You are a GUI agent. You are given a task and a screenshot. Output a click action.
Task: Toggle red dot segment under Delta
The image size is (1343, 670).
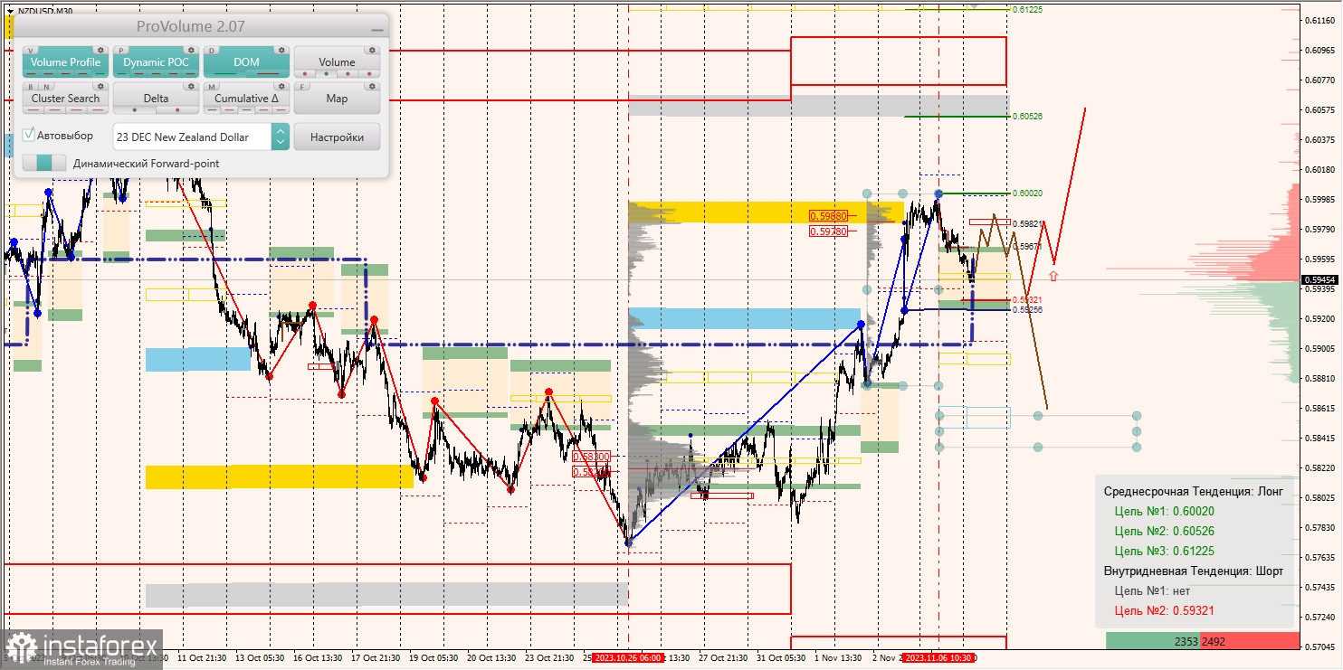coord(177,109)
